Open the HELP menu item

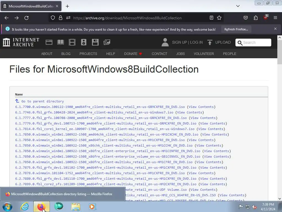click(111, 54)
